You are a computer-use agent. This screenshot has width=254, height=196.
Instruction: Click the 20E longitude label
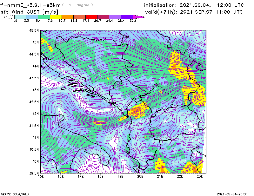[x=140, y=176]
